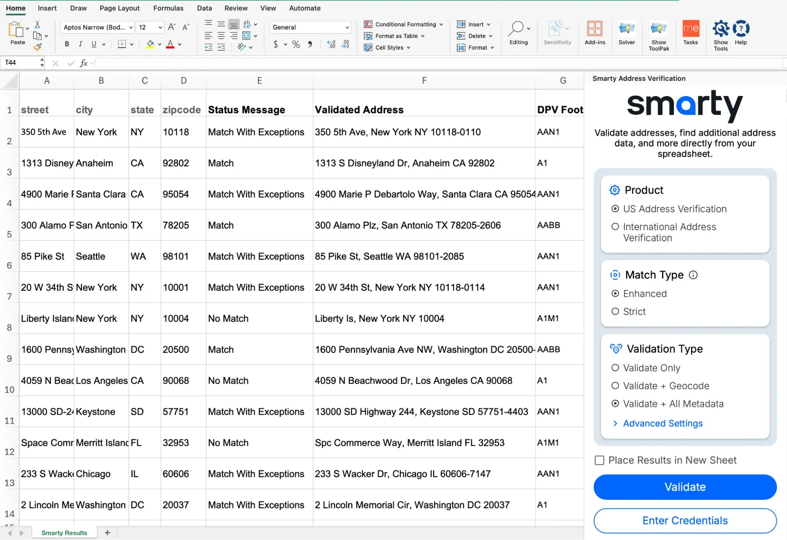
Task: Apply percent style
Action: pos(296,44)
